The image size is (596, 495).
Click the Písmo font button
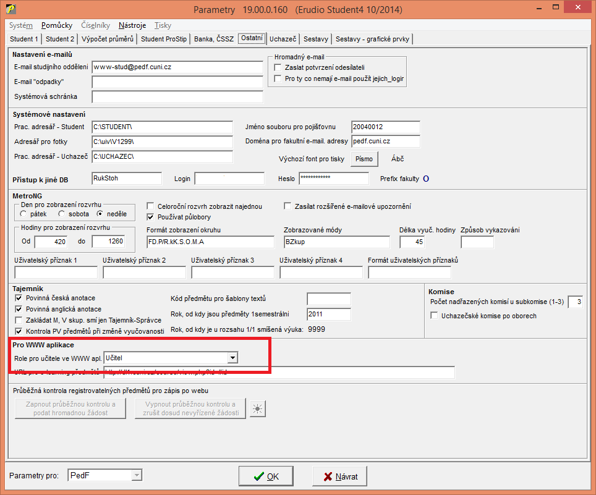[x=364, y=159]
